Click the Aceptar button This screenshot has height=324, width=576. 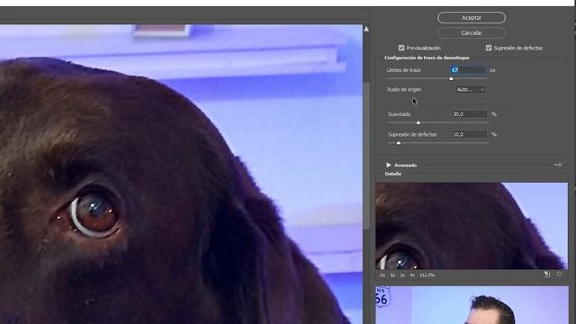(472, 18)
